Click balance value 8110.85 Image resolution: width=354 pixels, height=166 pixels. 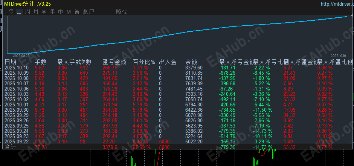coord(194,73)
